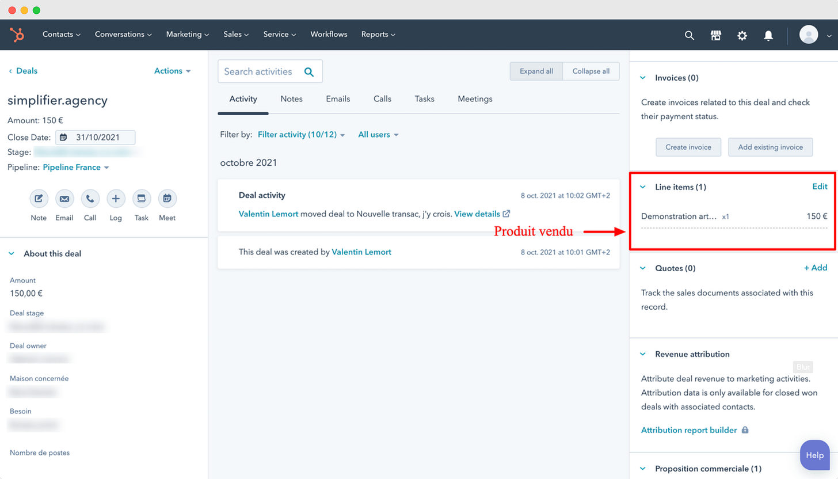This screenshot has width=838, height=479.
Task: Click the Meet calendar icon
Action: pyautogui.click(x=167, y=199)
